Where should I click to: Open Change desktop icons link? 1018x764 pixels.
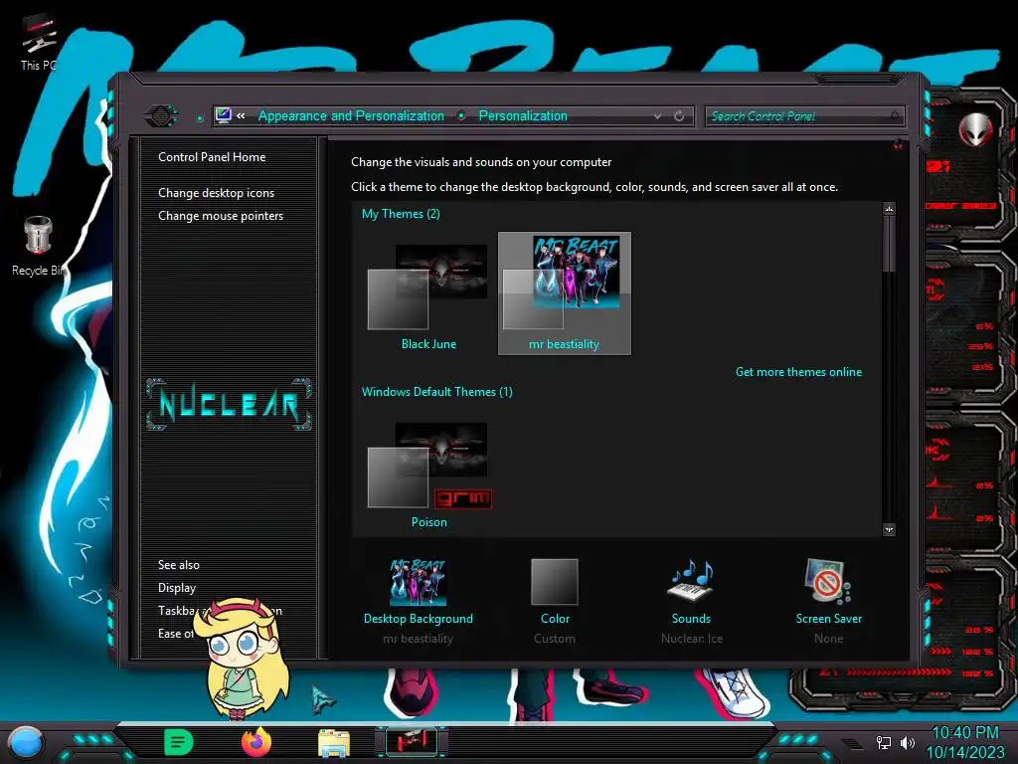coord(216,193)
